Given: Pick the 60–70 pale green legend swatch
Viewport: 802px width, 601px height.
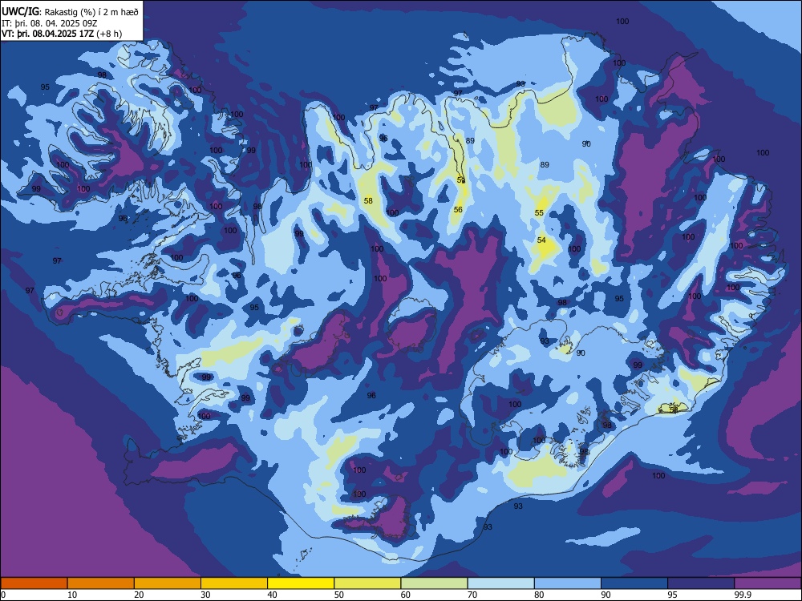Looking at the screenshot, I should point(434,583).
